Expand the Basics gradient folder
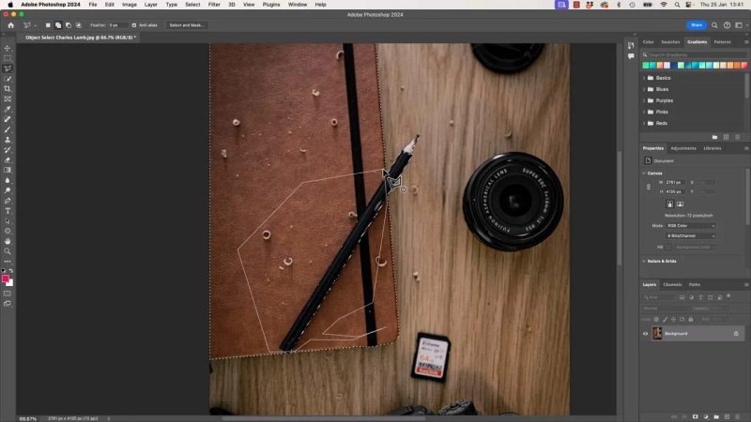This screenshot has height=422, width=751. tap(644, 78)
